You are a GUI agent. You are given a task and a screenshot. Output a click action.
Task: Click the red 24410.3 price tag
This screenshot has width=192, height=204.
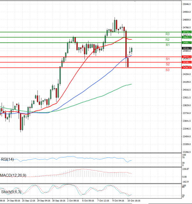click(x=187, y=57)
